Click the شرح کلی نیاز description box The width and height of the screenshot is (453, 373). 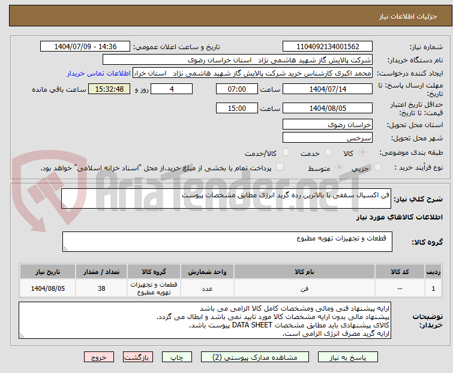click(226, 198)
